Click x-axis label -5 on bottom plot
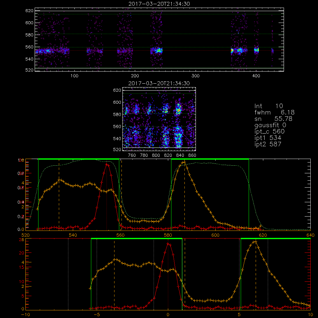Image resolution: width=318 pixels, height=318 pixels. pos(98,315)
